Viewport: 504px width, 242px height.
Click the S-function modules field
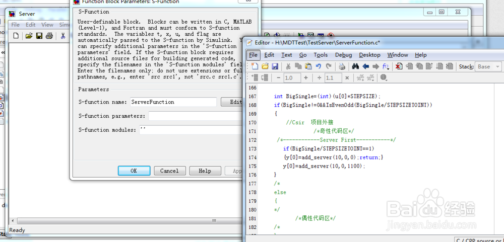(x=191, y=130)
